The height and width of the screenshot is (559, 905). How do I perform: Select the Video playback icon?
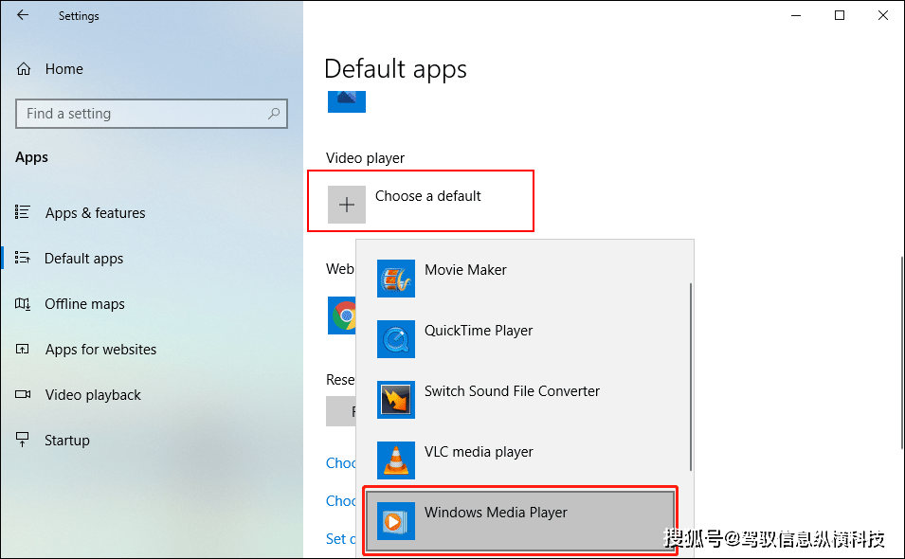[x=23, y=394]
